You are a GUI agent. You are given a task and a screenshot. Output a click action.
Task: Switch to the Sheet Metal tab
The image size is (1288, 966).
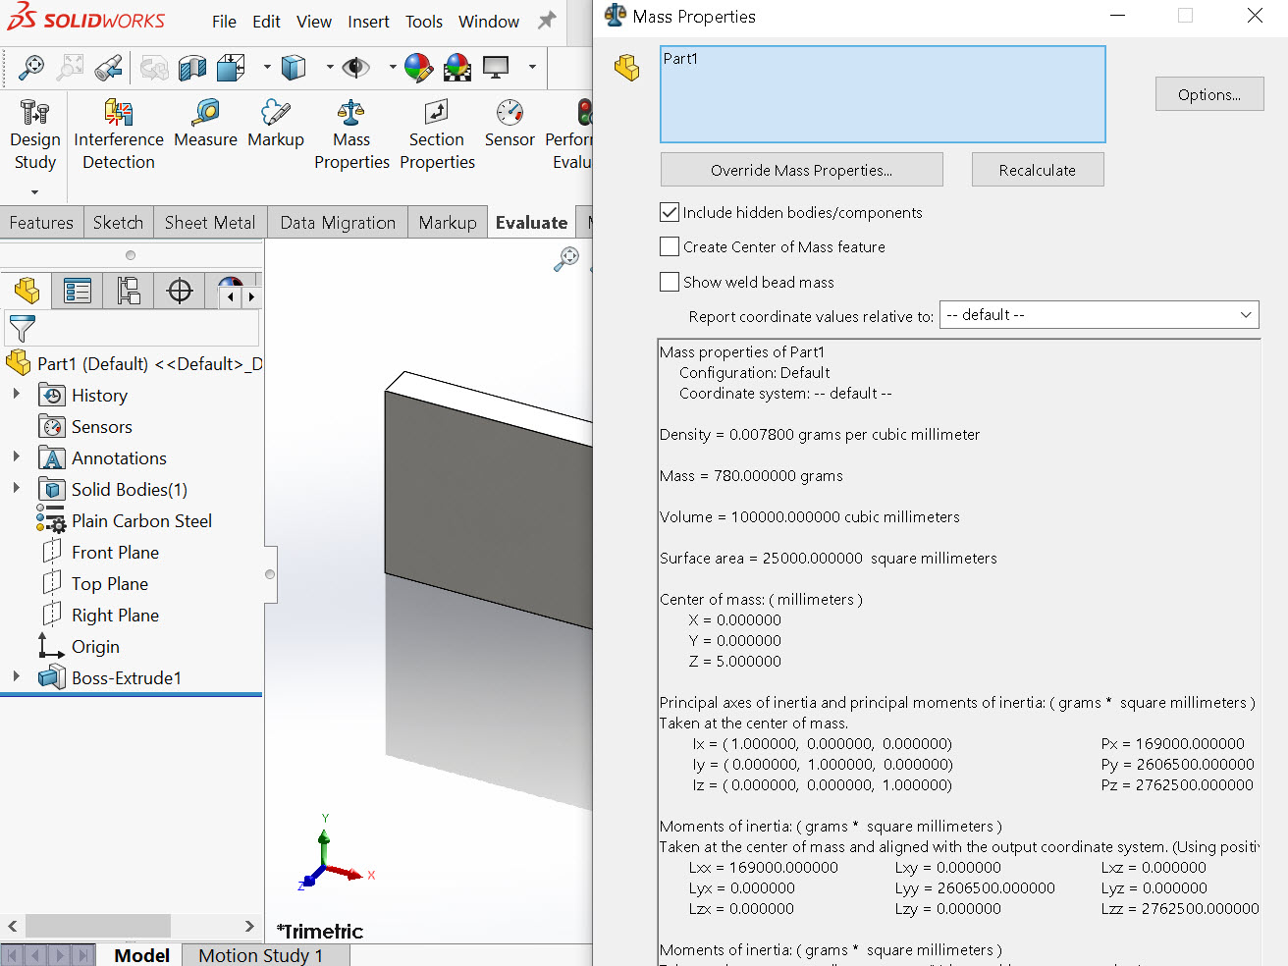(209, 223)
